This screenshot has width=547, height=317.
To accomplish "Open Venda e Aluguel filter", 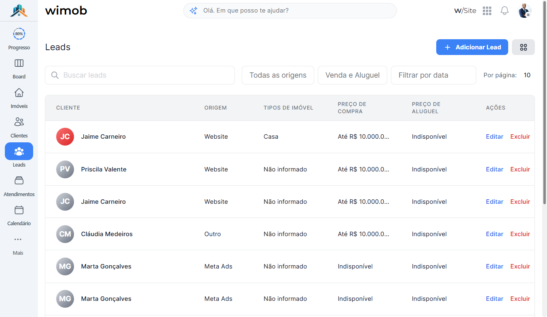I will point(353,75).
